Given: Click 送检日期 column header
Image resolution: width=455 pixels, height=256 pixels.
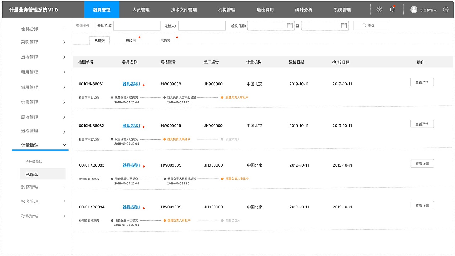Looking at the screenshot, I should 296,62.
